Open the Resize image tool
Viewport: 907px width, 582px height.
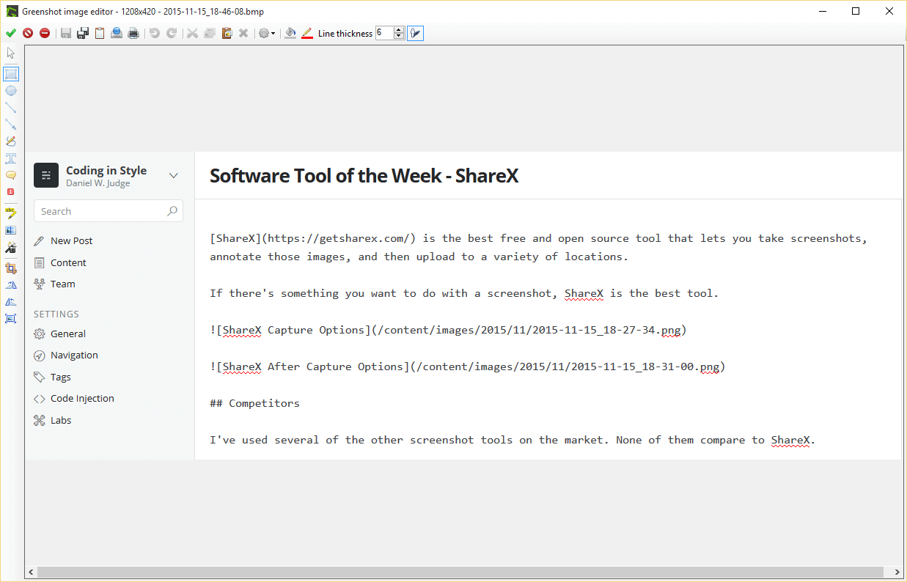click(x=11, y=319)
